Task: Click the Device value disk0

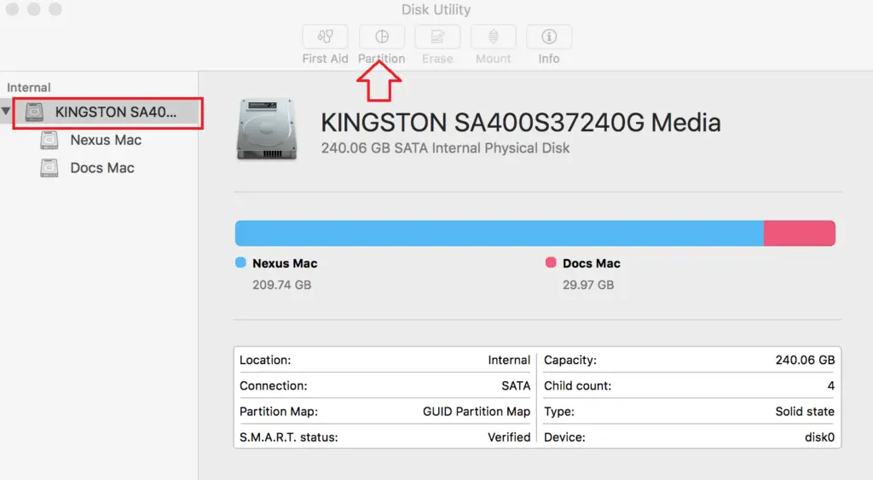Action: click(x=819, y=437)
